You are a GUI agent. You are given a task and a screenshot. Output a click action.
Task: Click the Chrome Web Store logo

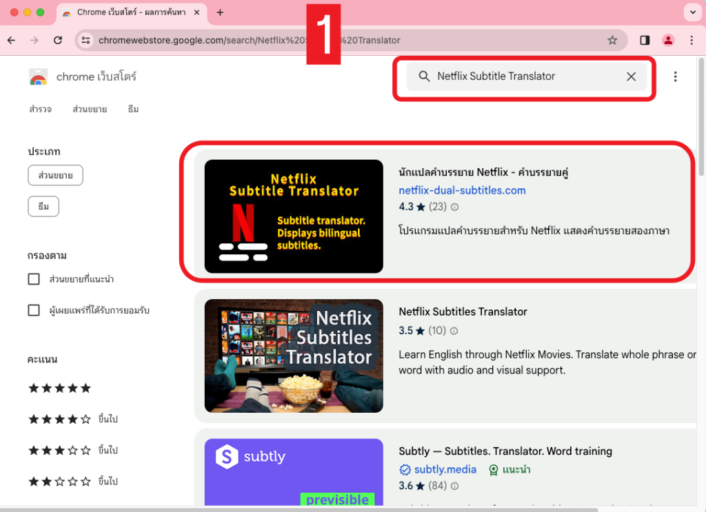point(38,76)
